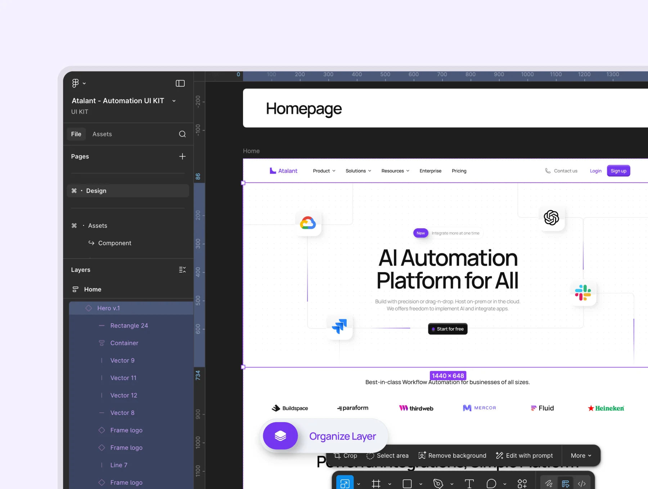Switch to Draw mode
The image size is (648, 489).
click(549, 484)
